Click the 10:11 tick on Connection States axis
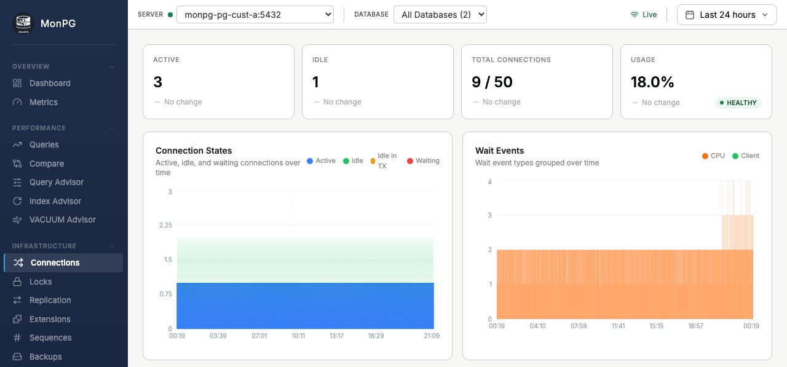Image resolution: width=787 pixels, height=367 pixels. coord(299,336)
